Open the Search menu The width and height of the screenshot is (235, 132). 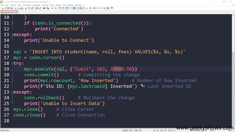point(13,5)
